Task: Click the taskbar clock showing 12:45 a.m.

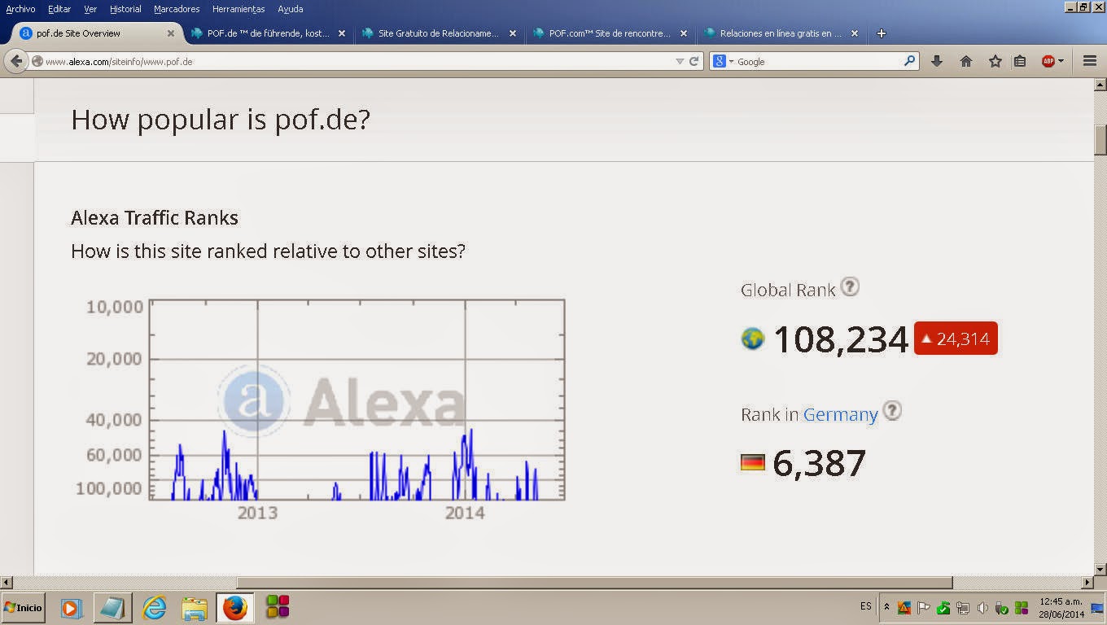Action: coord(1061,607)
